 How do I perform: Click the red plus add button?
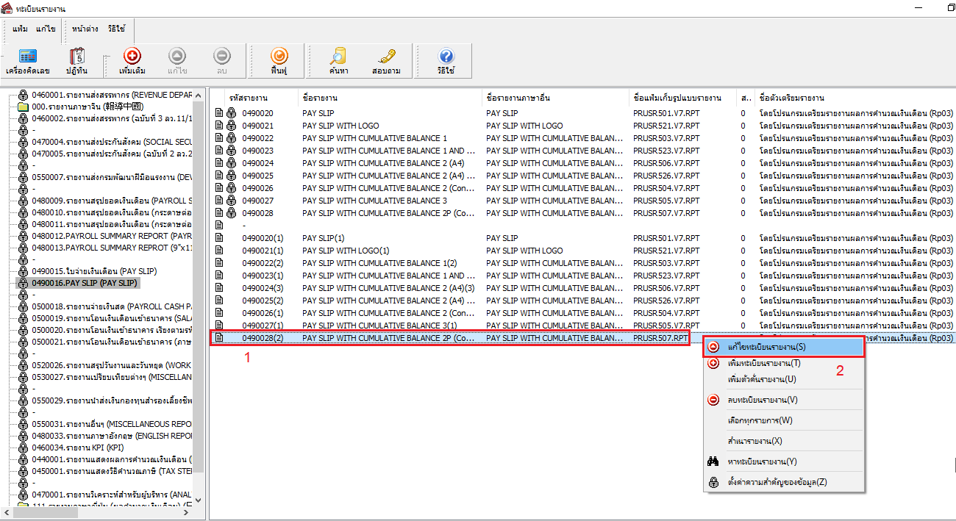click(132, 60)
